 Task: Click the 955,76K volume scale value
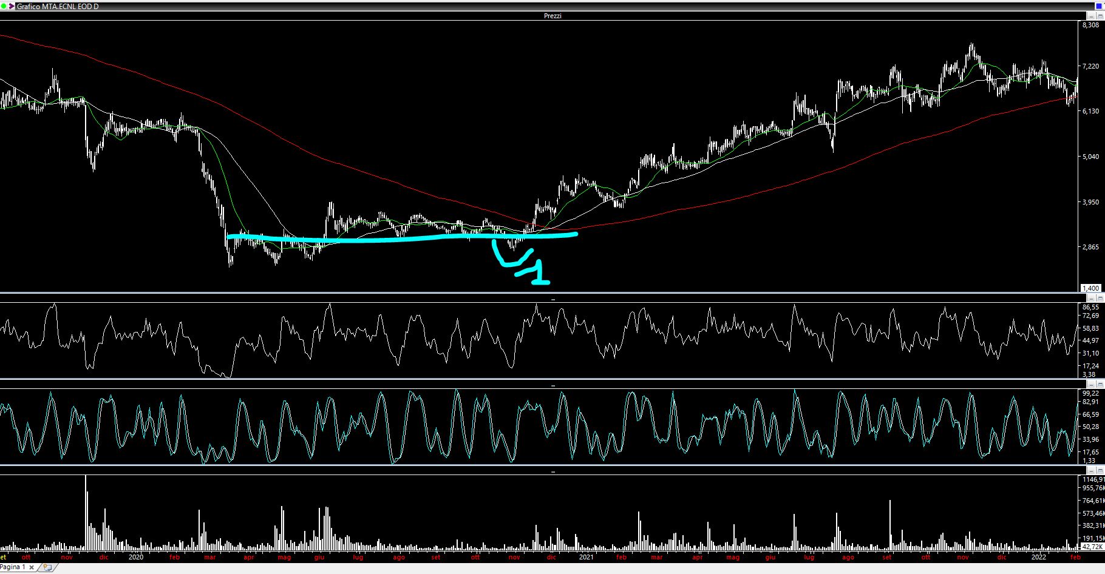point(1093,488)
